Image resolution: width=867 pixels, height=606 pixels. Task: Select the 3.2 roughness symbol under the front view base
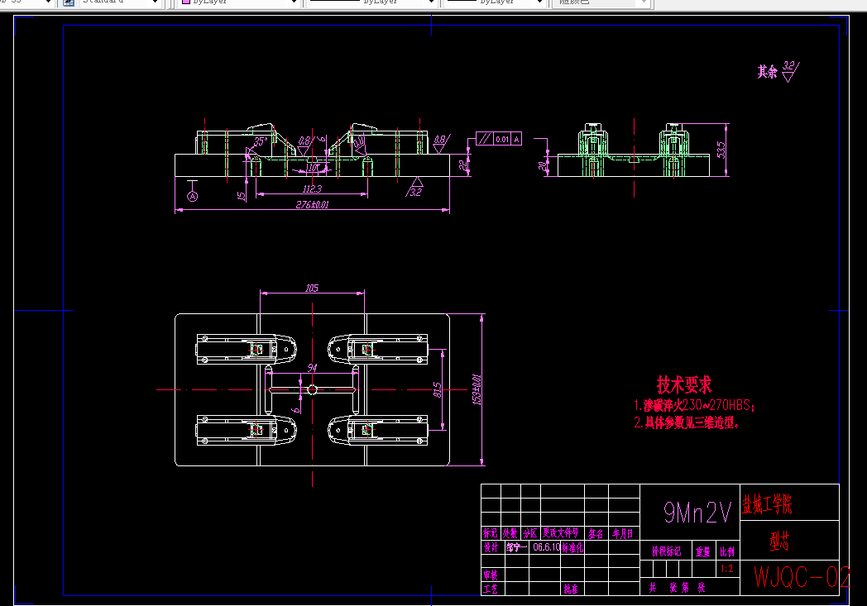pos(414,188)
